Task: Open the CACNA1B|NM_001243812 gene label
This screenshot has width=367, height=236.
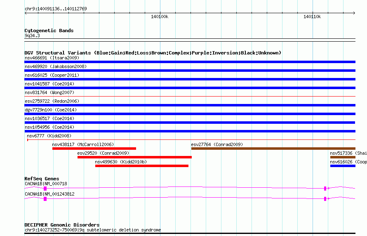Action: pyautogui.click(x=49, y=194)
